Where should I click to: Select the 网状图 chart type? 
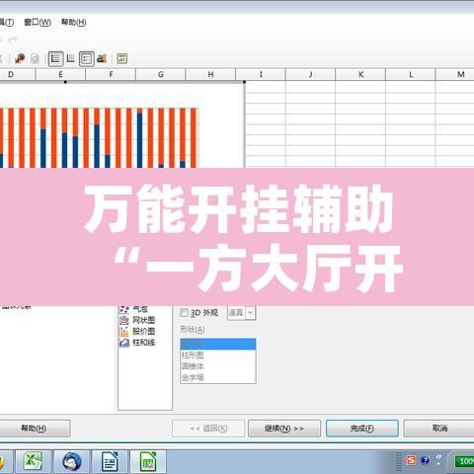click(137, 320)
